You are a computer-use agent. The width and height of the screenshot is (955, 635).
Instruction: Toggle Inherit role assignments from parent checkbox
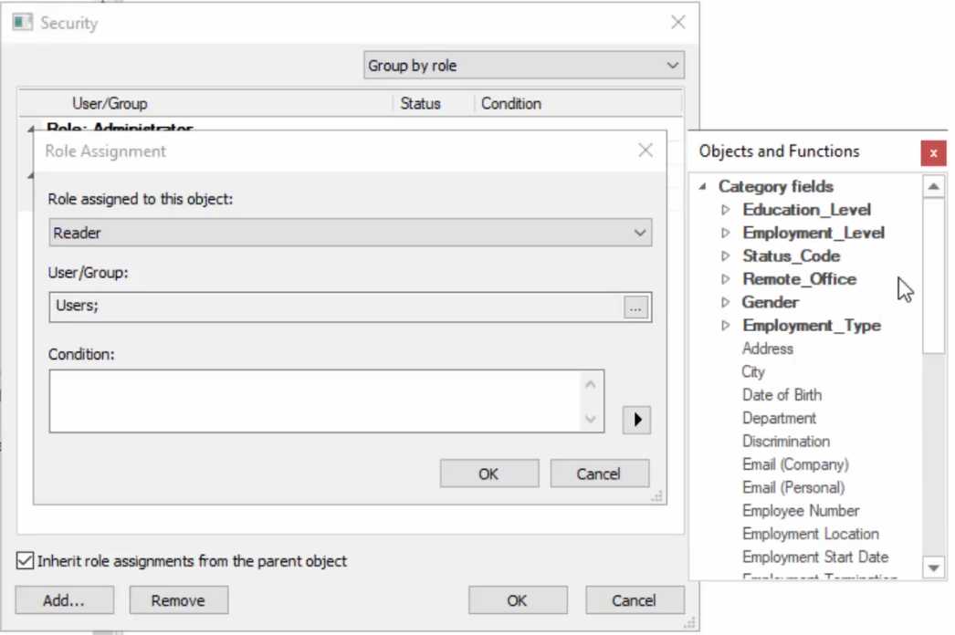[26, 561]
